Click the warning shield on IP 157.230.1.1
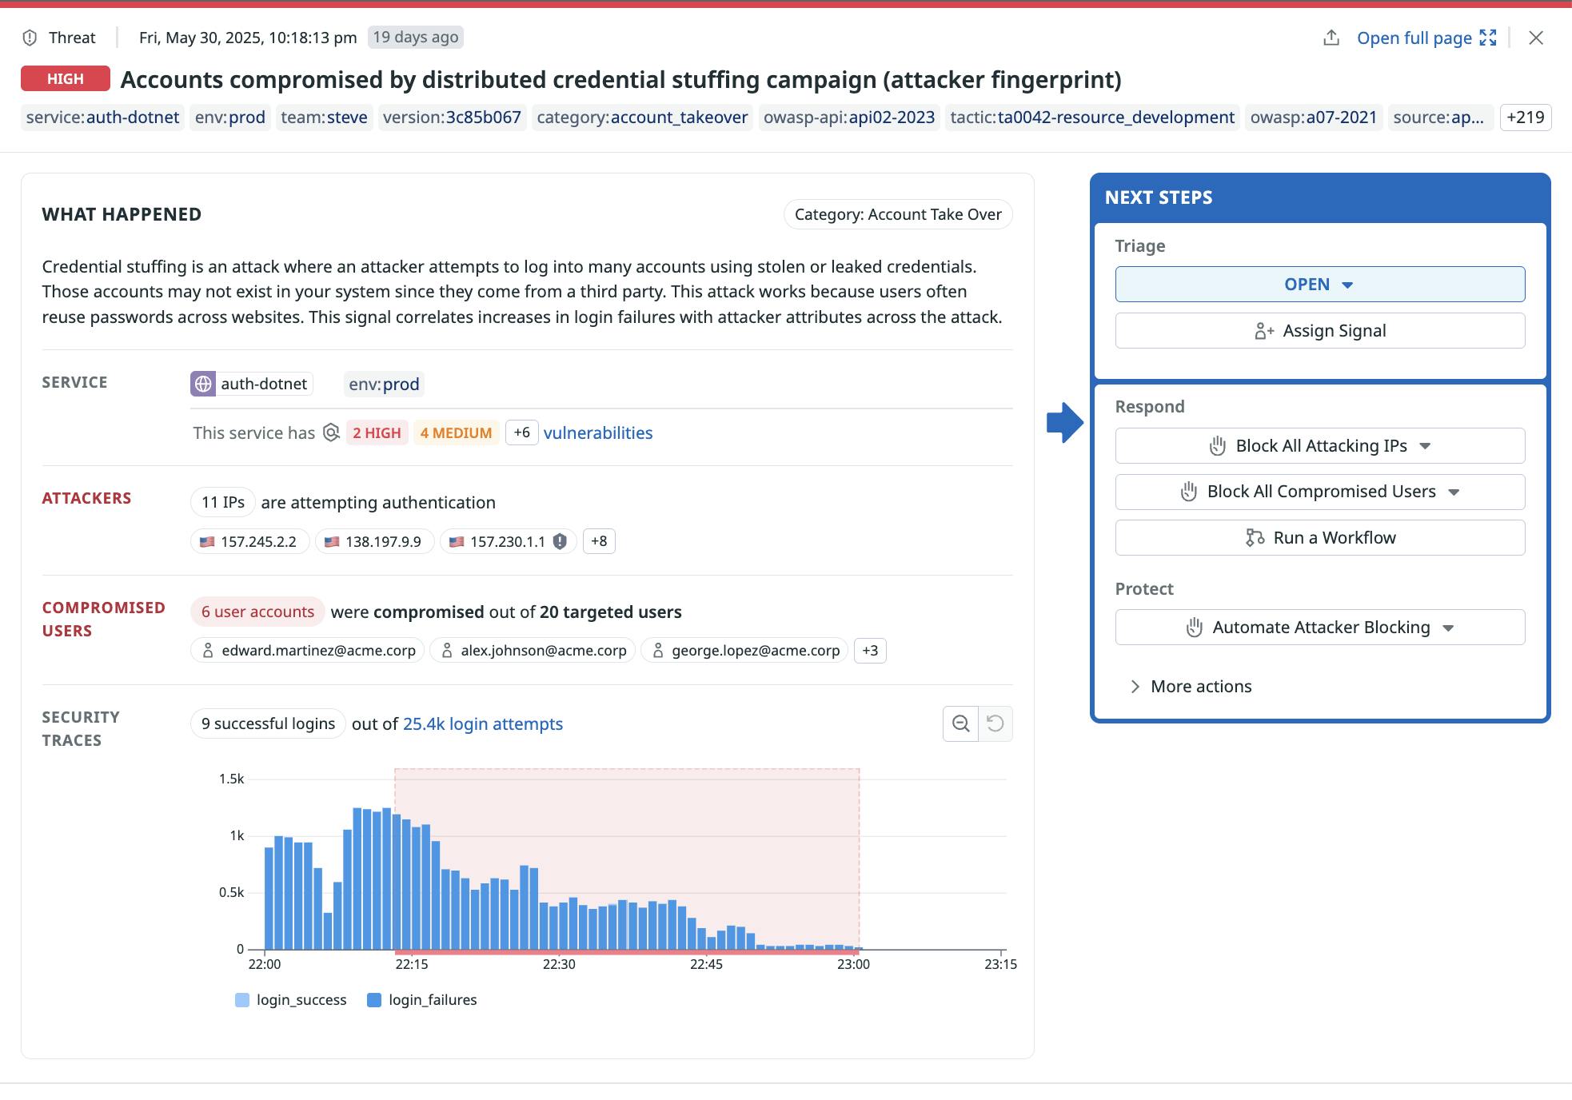Screen dimensions: 1572x1100 tap(560, 541)
